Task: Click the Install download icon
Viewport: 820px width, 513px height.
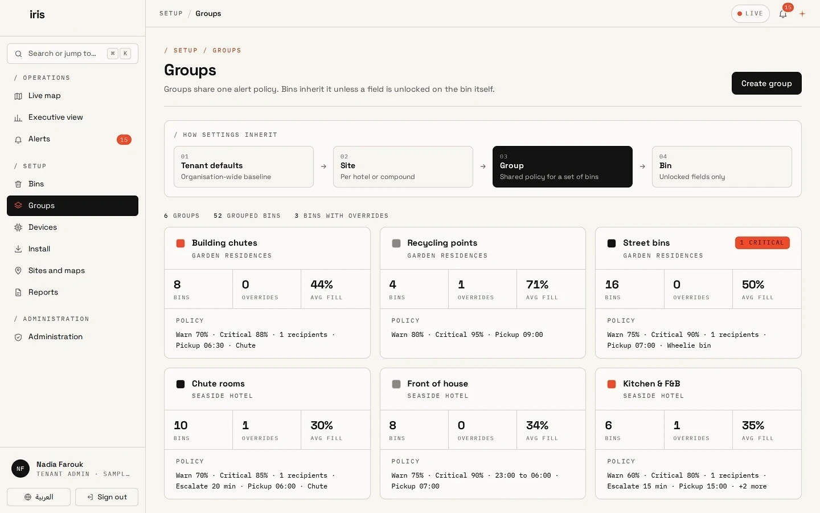Action: point(18,249)
